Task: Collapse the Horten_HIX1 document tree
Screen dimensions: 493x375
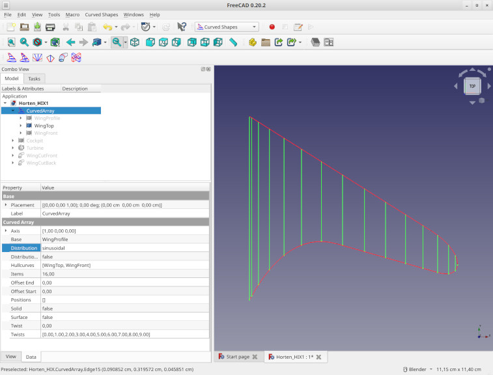Action: [5, 103]
